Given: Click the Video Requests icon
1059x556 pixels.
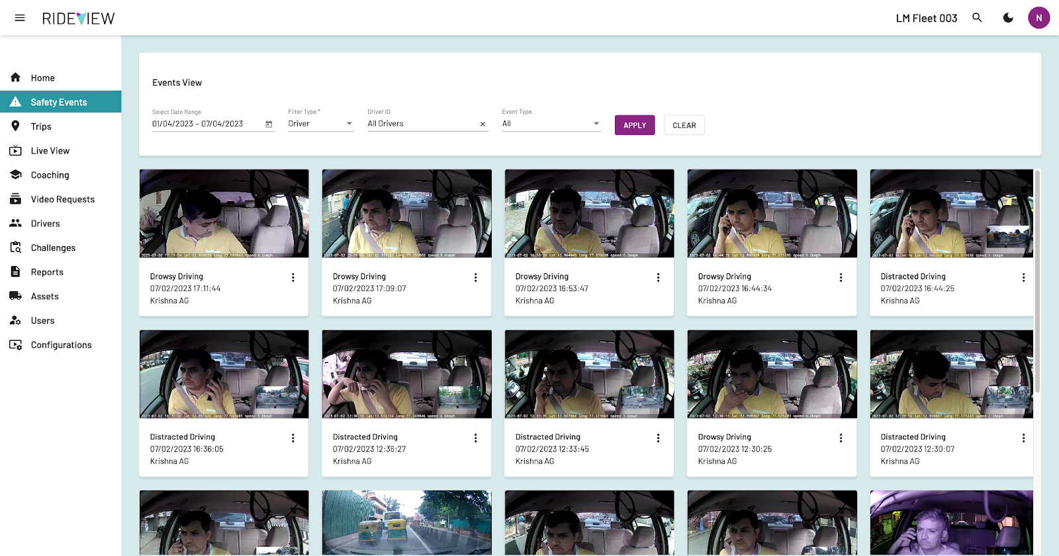Looking at the screenshot, I should (16, 199).
